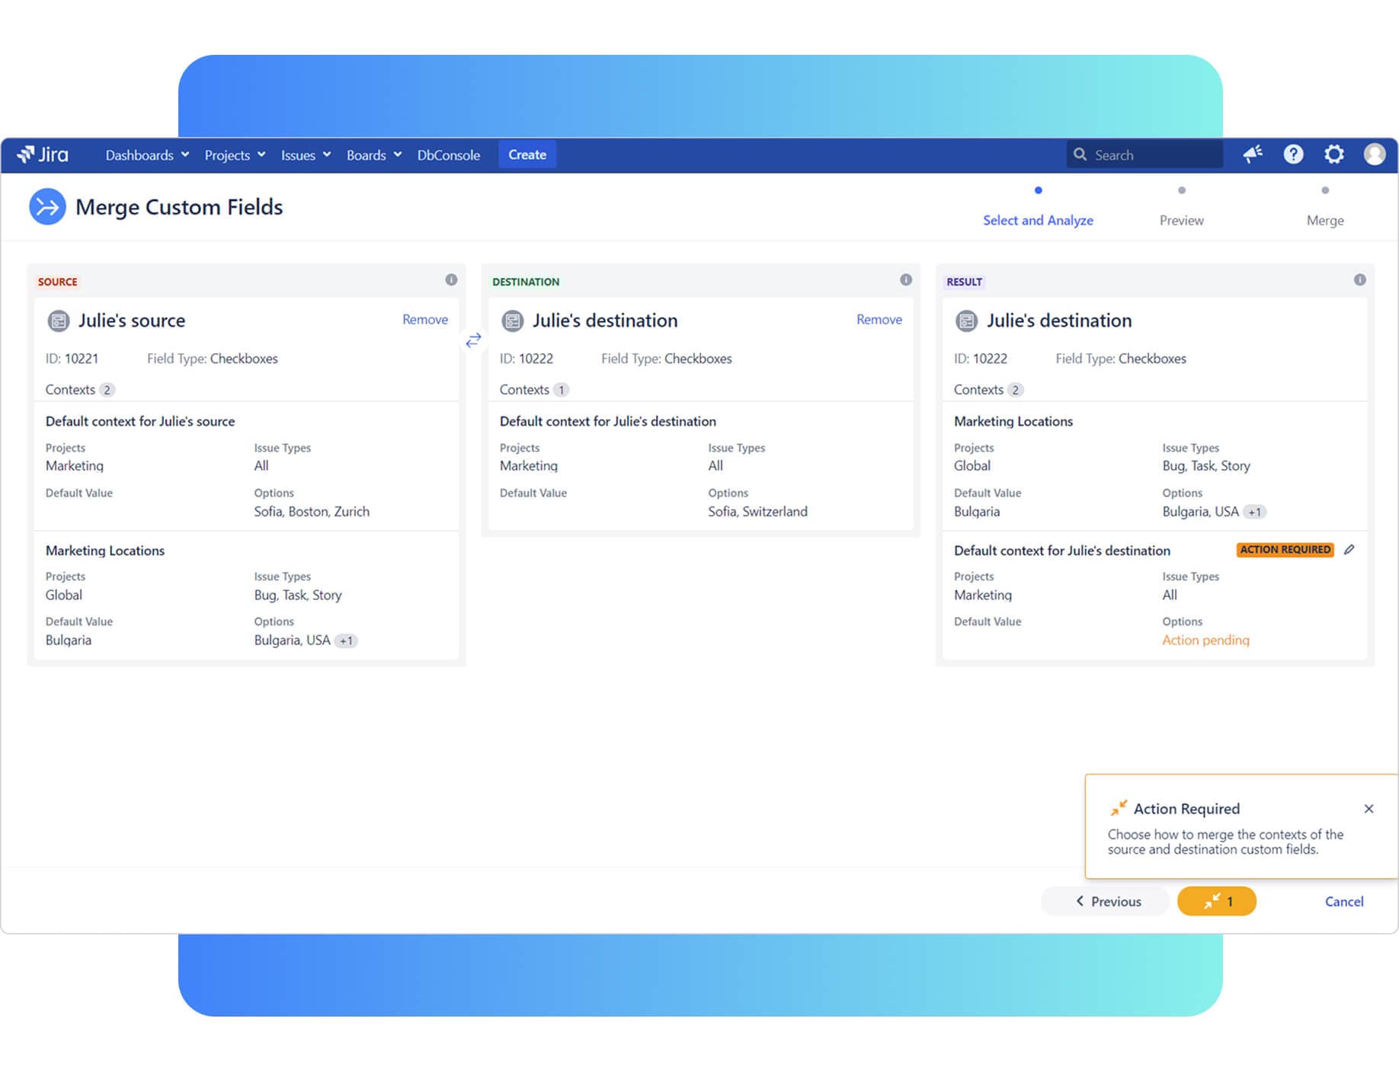Image resolution: width=1399 pixels, height=1092 pixels.
Task: Click the Select and Analyze step indicator dot
Action: pyautogui.click(x=1038, y=191)
